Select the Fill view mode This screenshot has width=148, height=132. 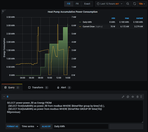pyautogui.click(x=69, y=4)
